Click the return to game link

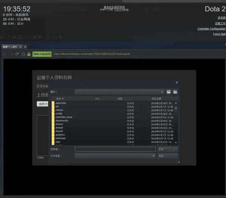tap(114, 7)
